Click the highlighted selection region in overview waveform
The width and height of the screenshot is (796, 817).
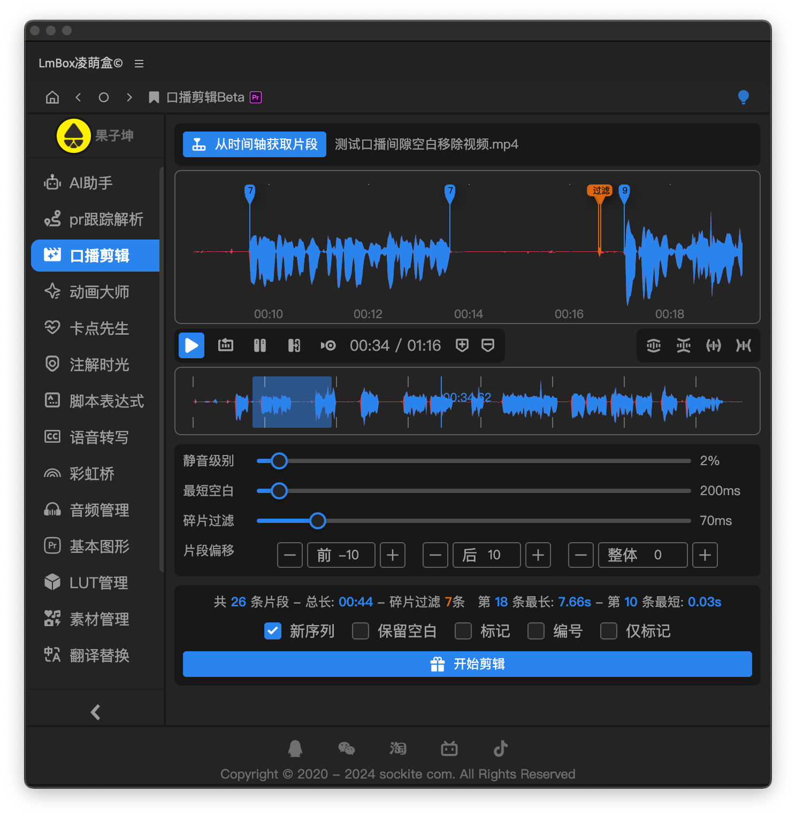[292, 402]
